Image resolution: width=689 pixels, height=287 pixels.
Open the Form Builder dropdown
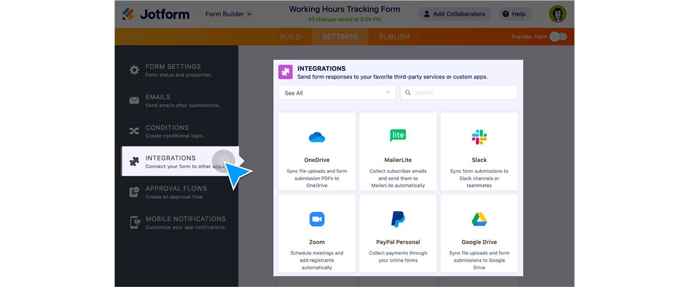[229, 14]
